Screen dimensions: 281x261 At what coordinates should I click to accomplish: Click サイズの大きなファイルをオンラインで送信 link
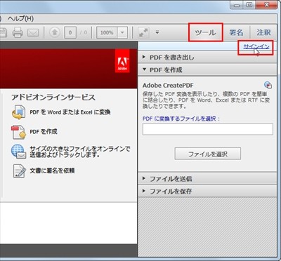[79, 152]
